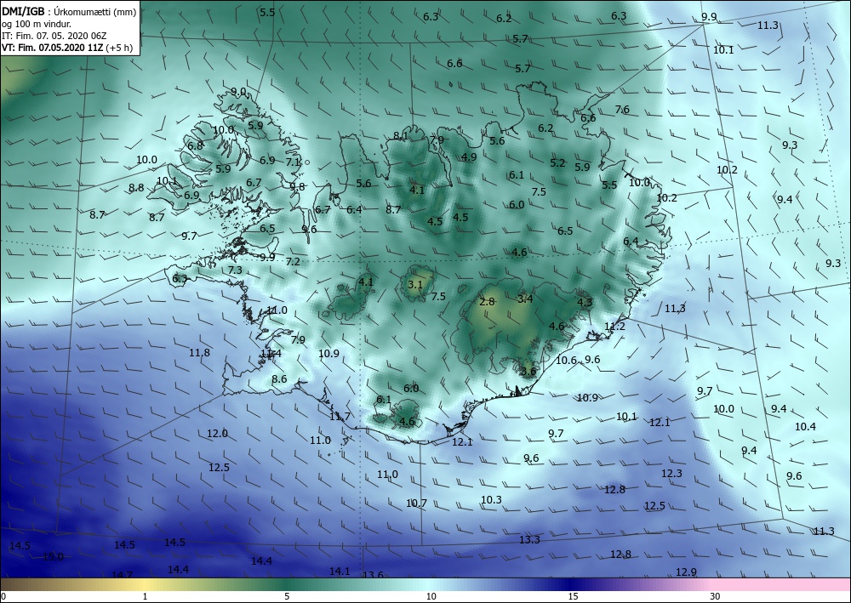851x603 pixels.
Task: Click the 7.6 value on the map
Action: coord(622,110)
